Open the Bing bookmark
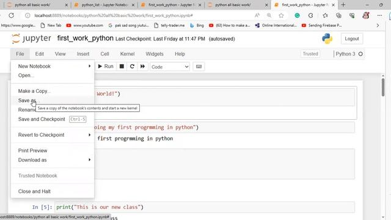Image resolution: width=391 pixels, height=220 pixels. point(197,25)
